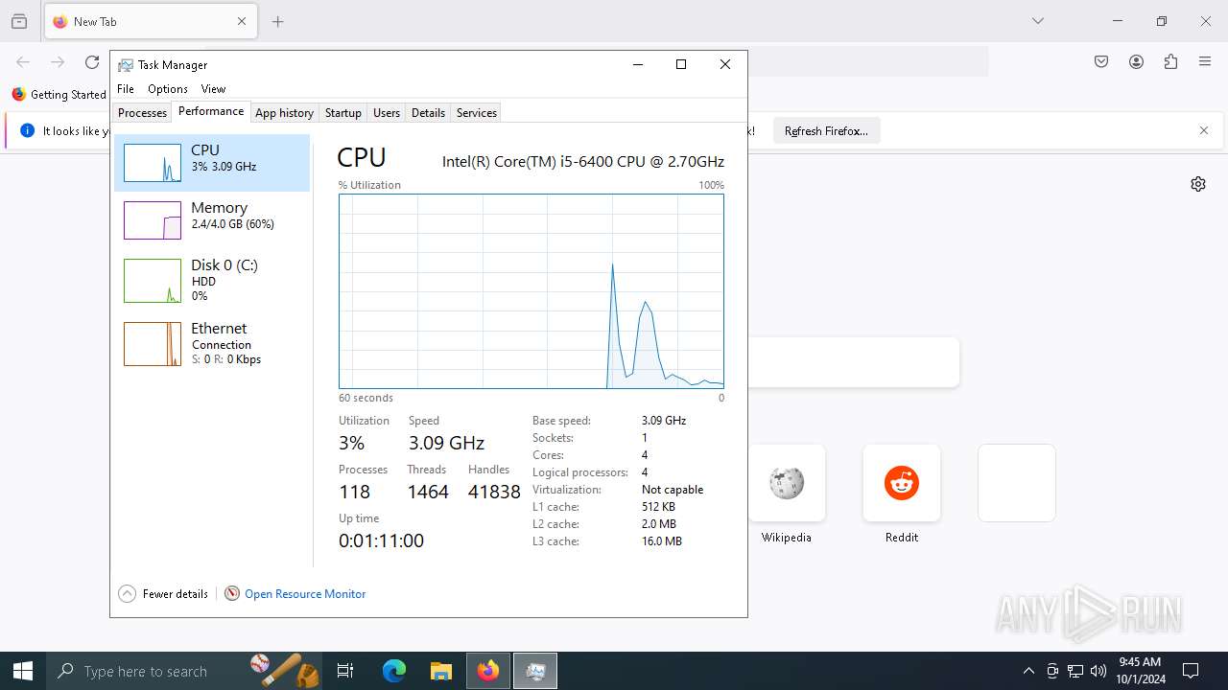Click the Intel Core i5-6400 CPU name
The width and height of the screenshot is (1228, 690).
[x=583, y=161]
